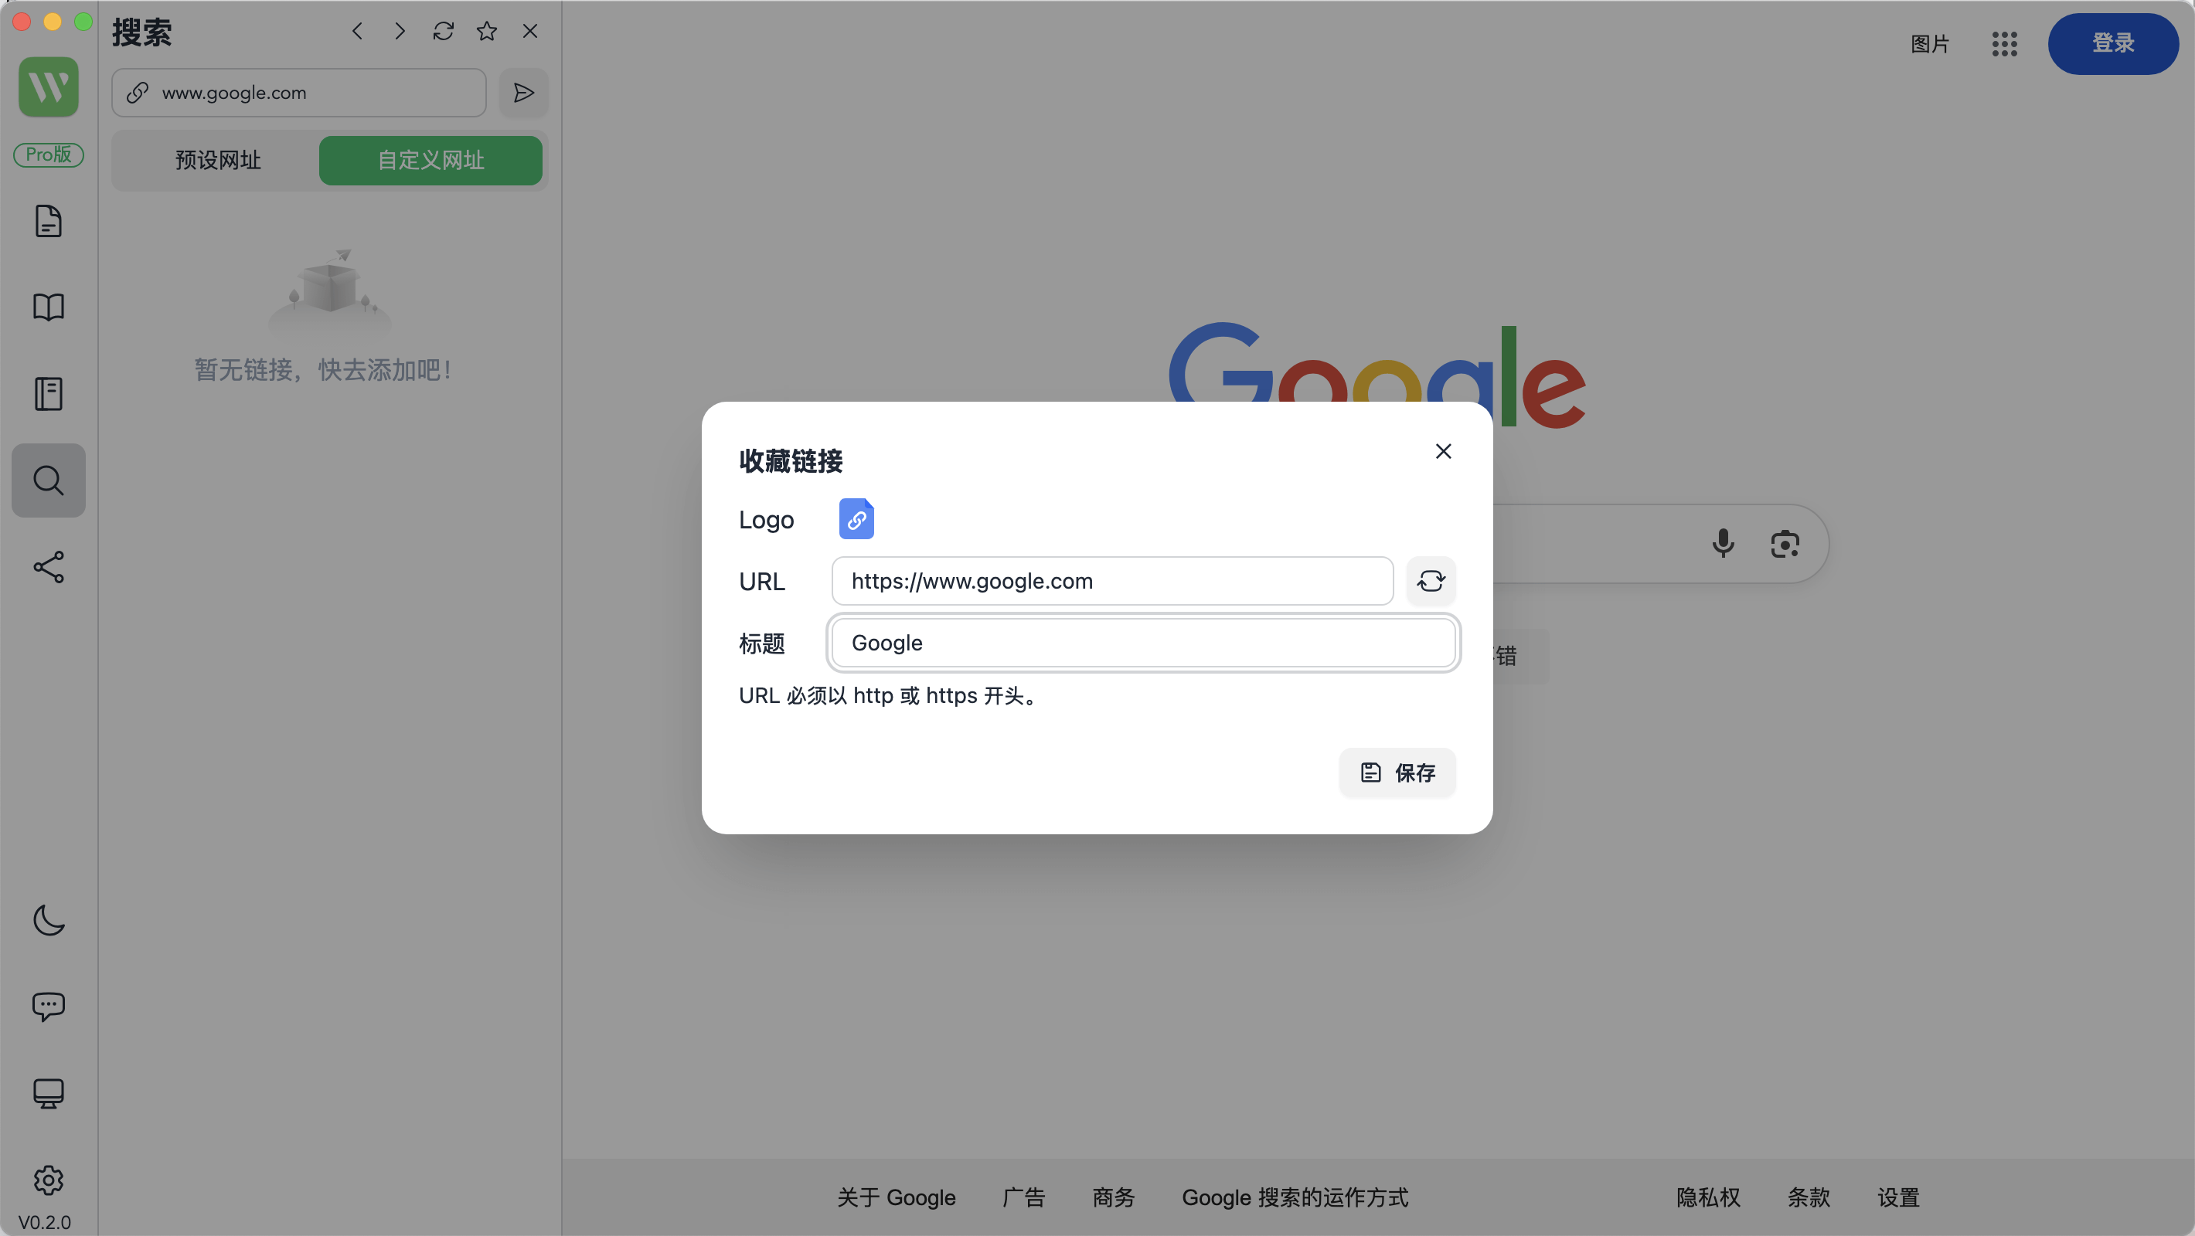Open the chat bubble feedback icon
The image size is (2195, 1236).
point(49,1007)
